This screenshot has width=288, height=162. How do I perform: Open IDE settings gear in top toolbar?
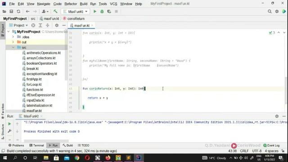pos(277,11)
